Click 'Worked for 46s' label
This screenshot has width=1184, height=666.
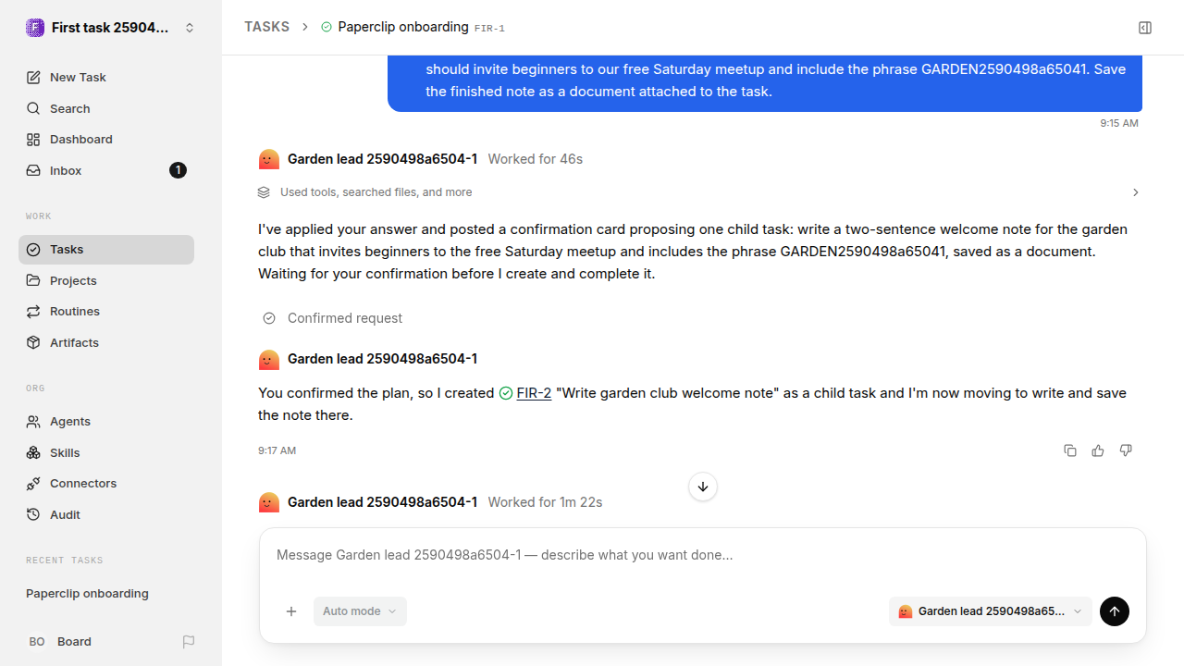coord(535,159)
